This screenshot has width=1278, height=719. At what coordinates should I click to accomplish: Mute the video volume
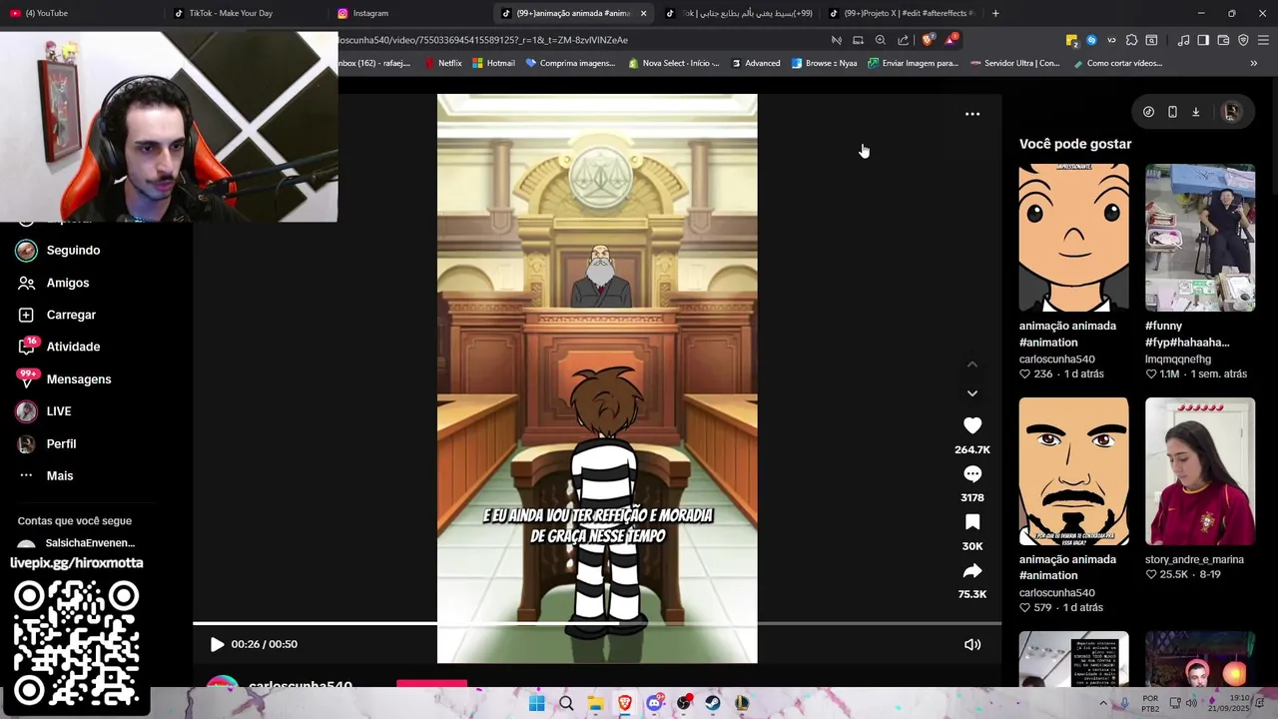pos(971,644)
